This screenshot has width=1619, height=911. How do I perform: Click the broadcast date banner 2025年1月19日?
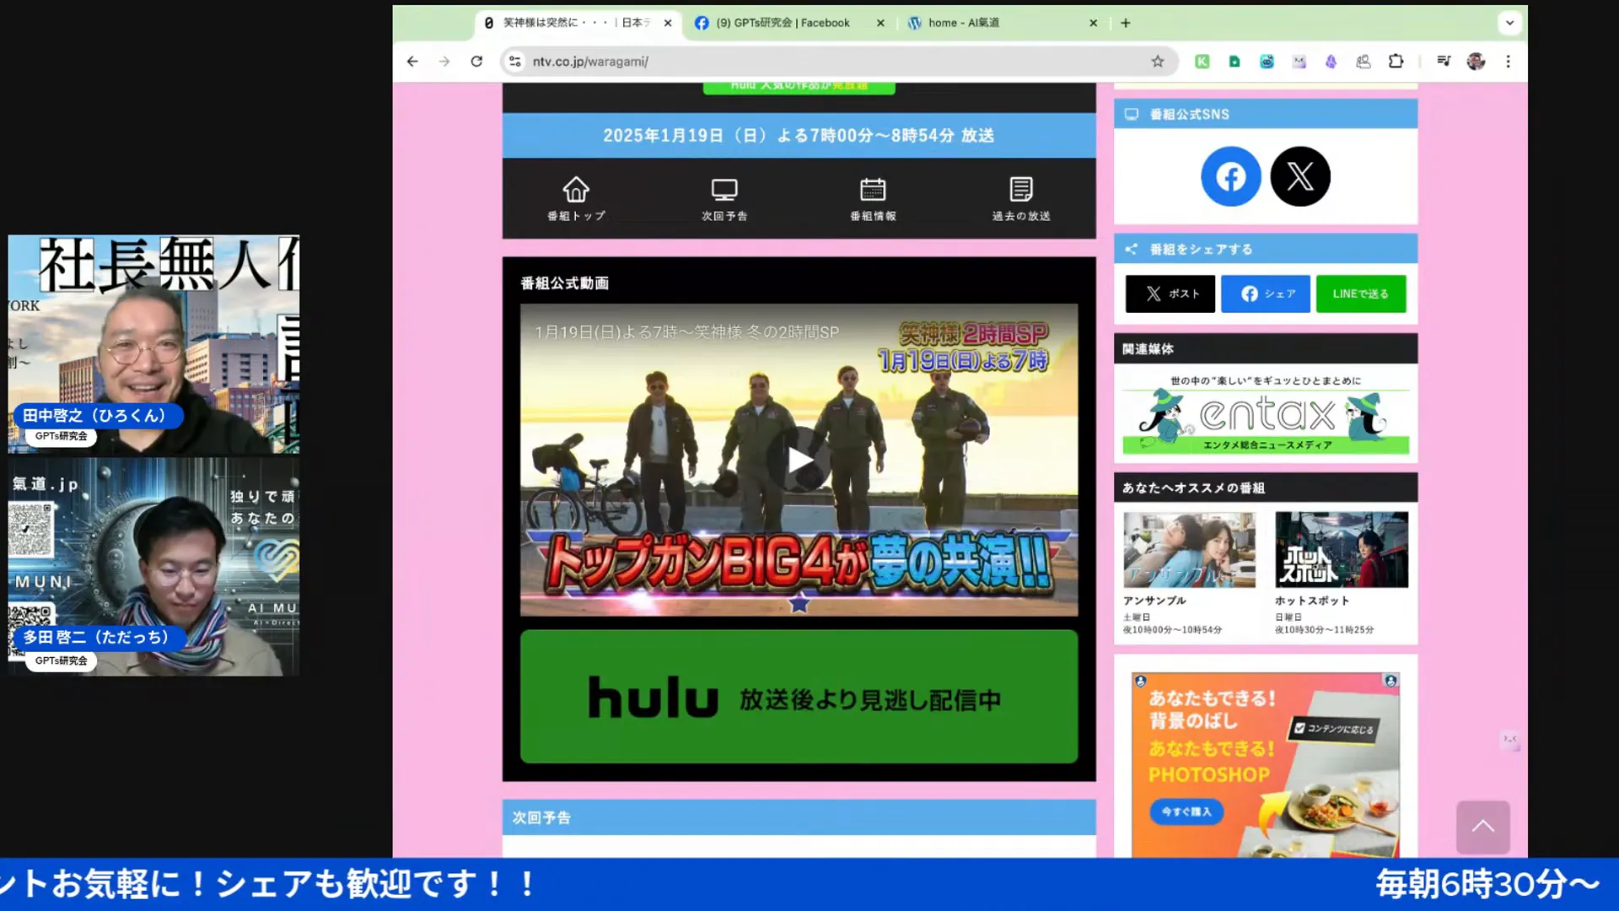(x=799, y=135)
